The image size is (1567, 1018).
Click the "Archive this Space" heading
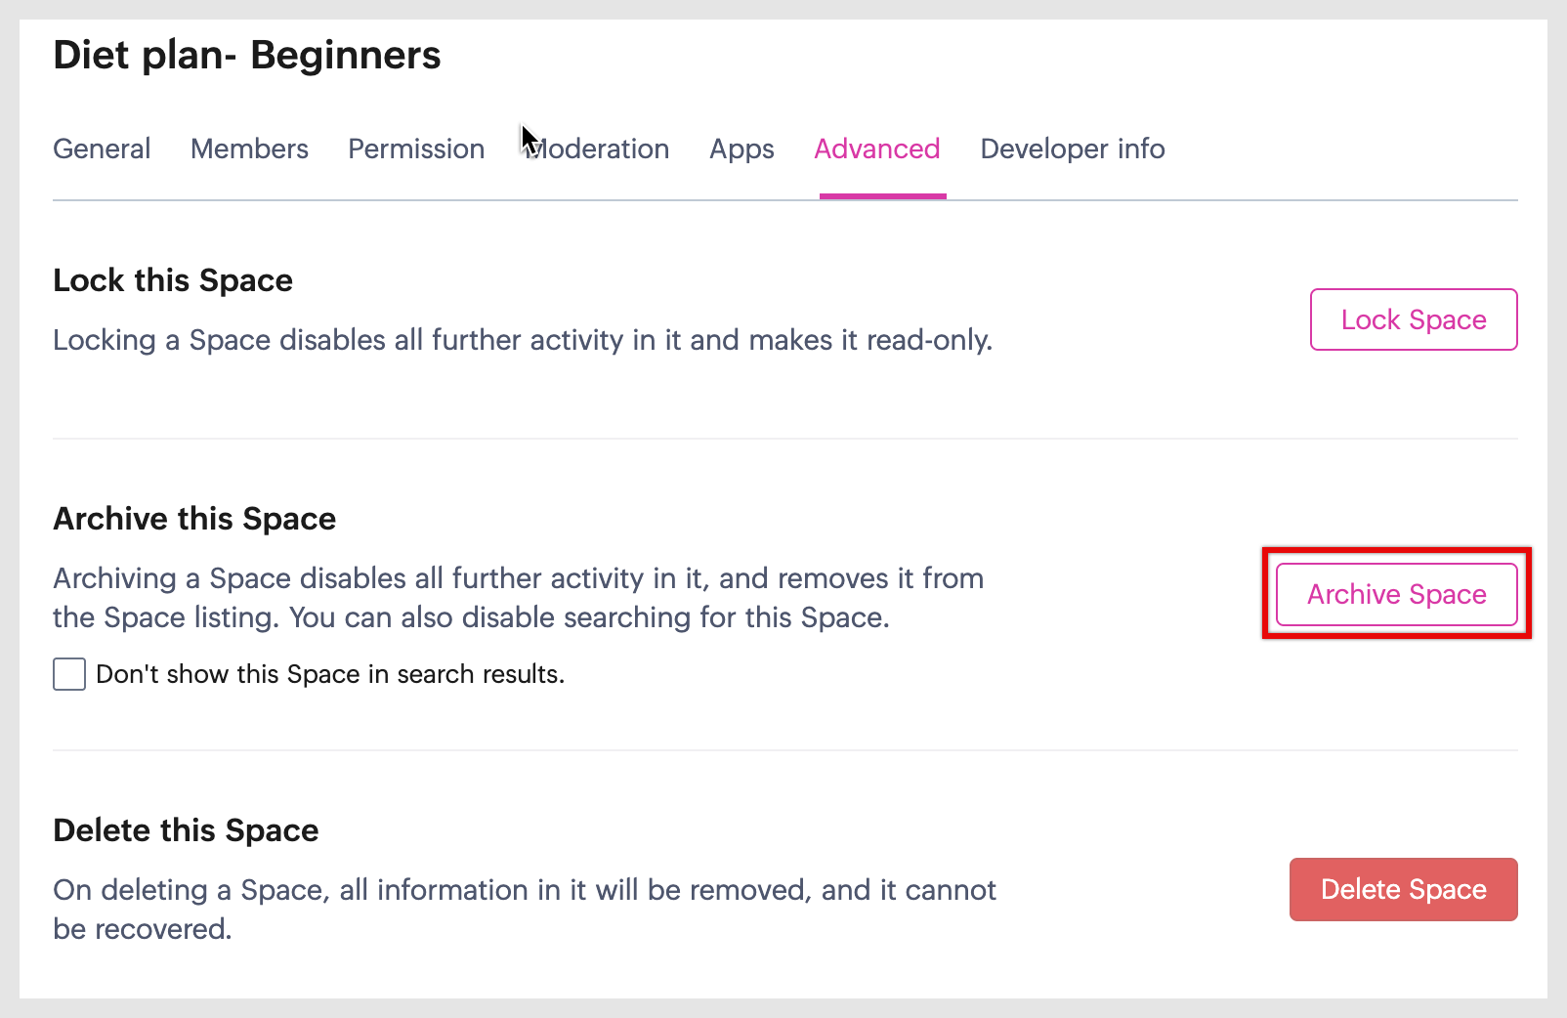click(x=194, y=519)
